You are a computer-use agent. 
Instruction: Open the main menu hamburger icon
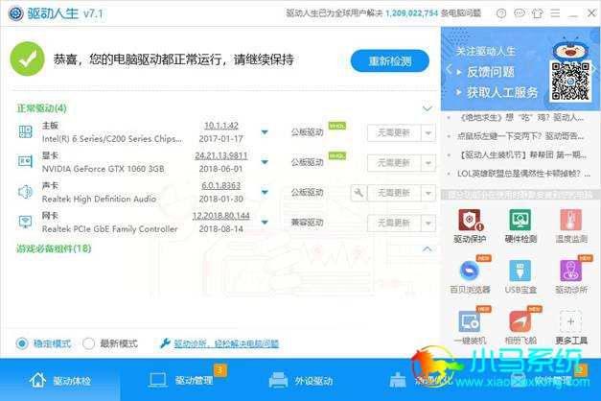(x=555, y=13)
